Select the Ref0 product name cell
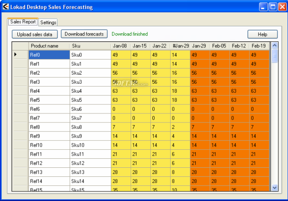The height and width of the screenshot is (201, 288). click(x=49, y=55)
